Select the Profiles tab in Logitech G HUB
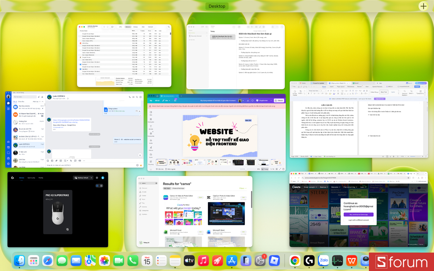434x271 pixels. click(41, 178)
